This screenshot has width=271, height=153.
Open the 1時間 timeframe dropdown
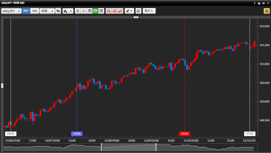47,11
